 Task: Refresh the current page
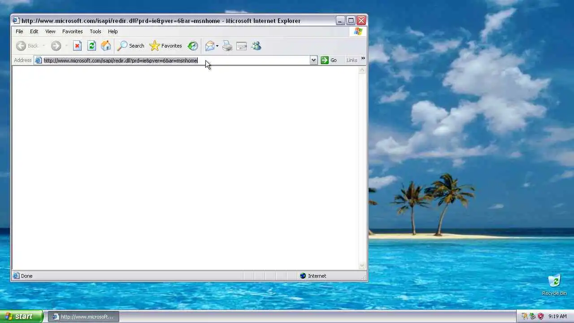(x=91, y=46)
